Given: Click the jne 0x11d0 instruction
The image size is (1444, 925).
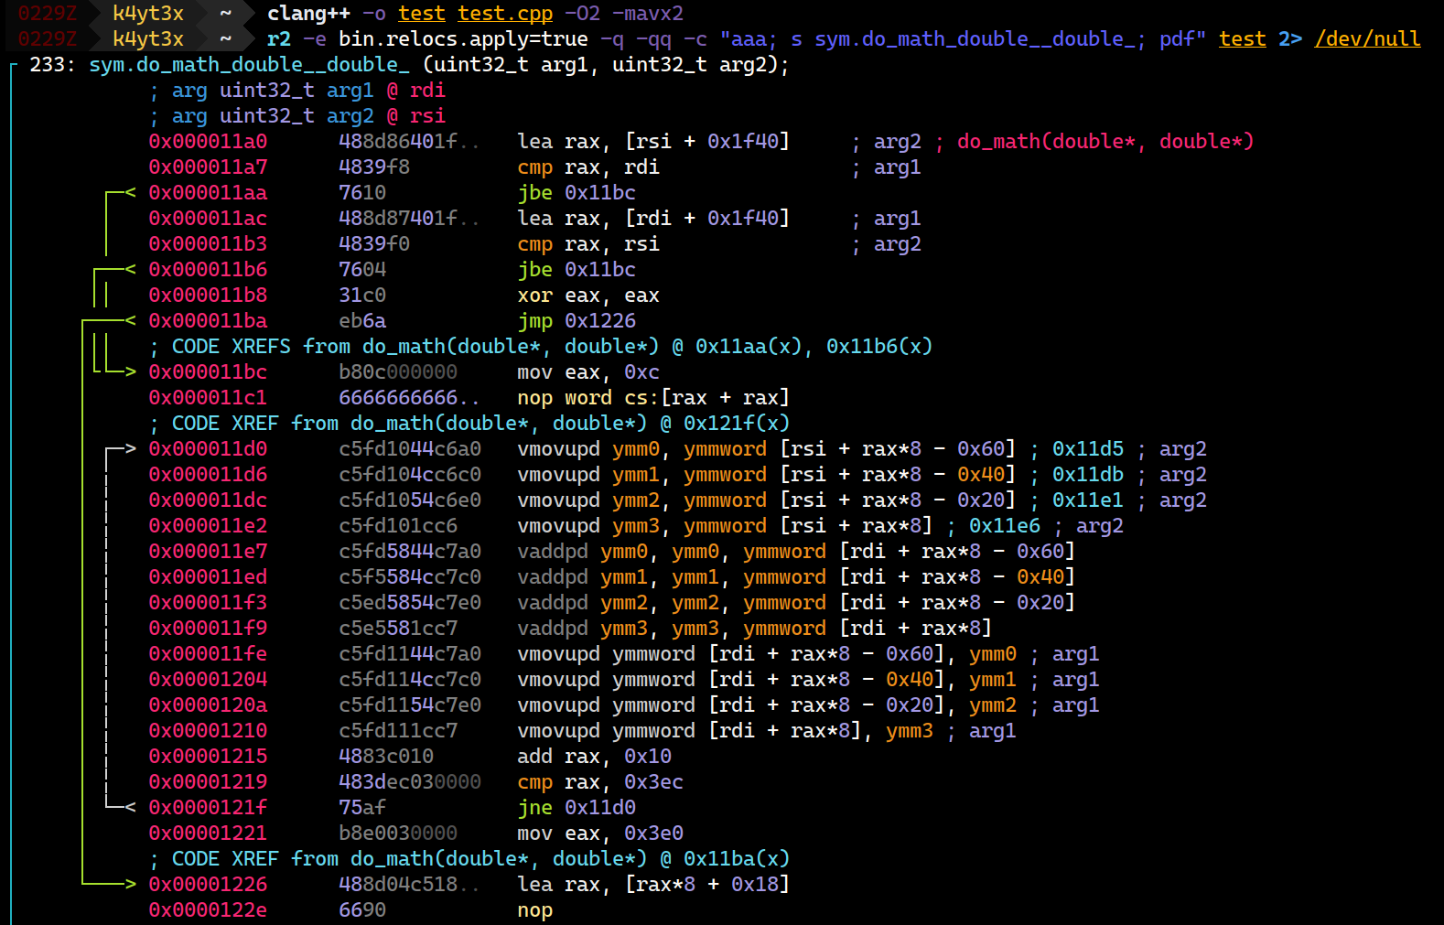Looking at the screenshot, I should click(x=577, y=808).
